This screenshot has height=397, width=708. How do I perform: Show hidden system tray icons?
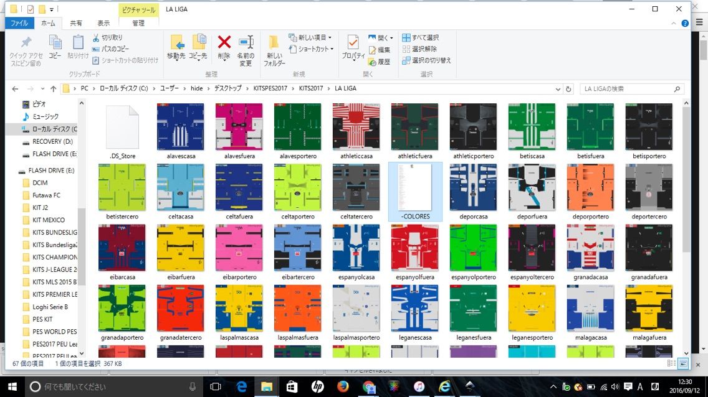(553, 386)
